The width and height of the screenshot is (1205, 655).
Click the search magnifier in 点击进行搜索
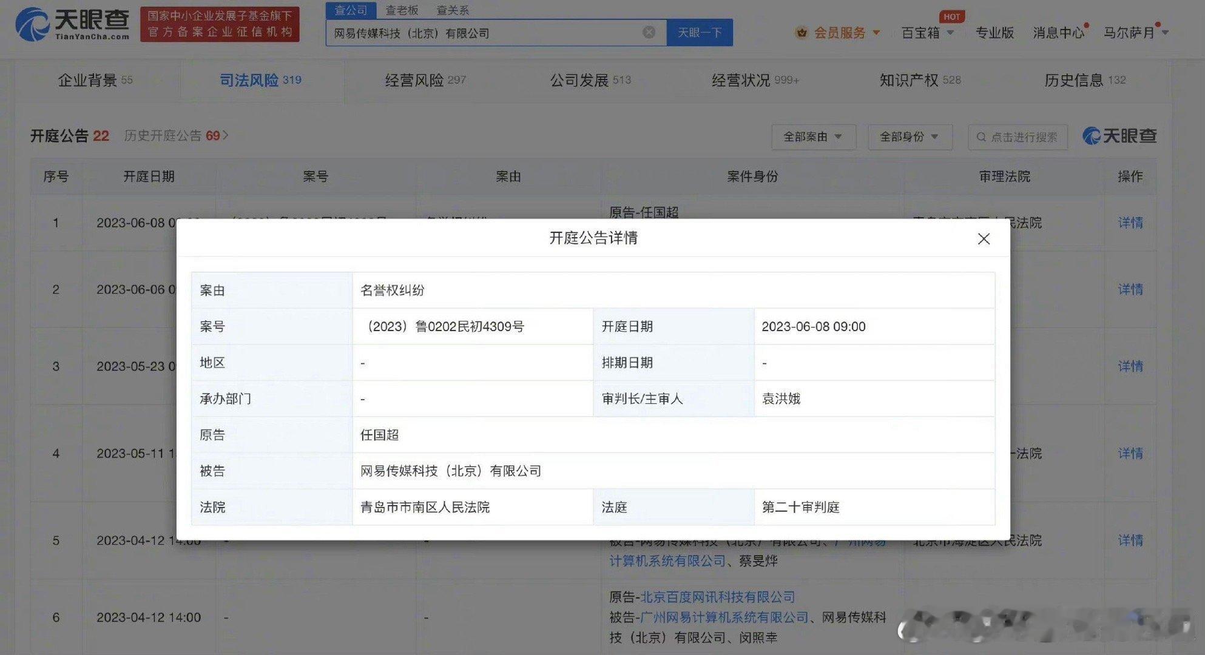[981, 137]
